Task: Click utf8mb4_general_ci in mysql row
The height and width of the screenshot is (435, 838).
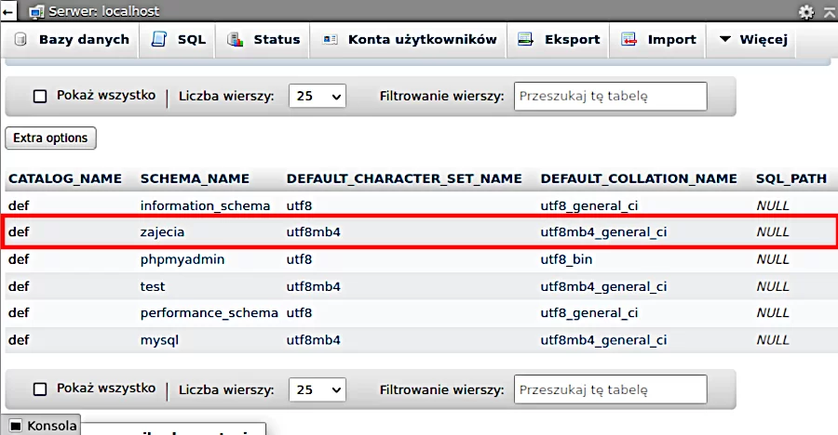Action: 603,340
